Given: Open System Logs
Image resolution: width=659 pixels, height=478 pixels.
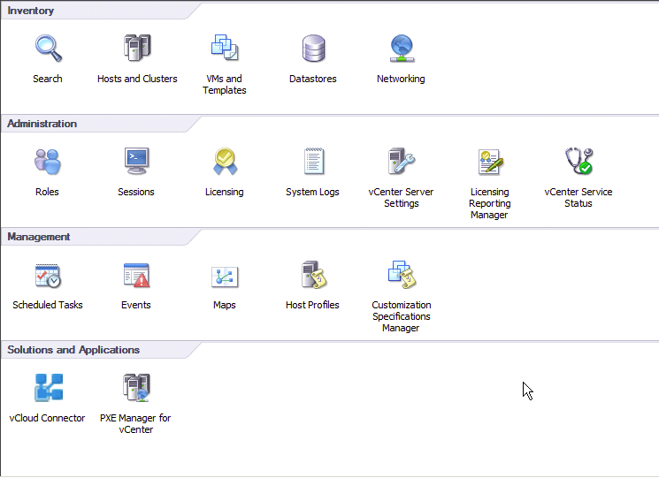Looking at the screenshot, I should [x=313, y=161].
